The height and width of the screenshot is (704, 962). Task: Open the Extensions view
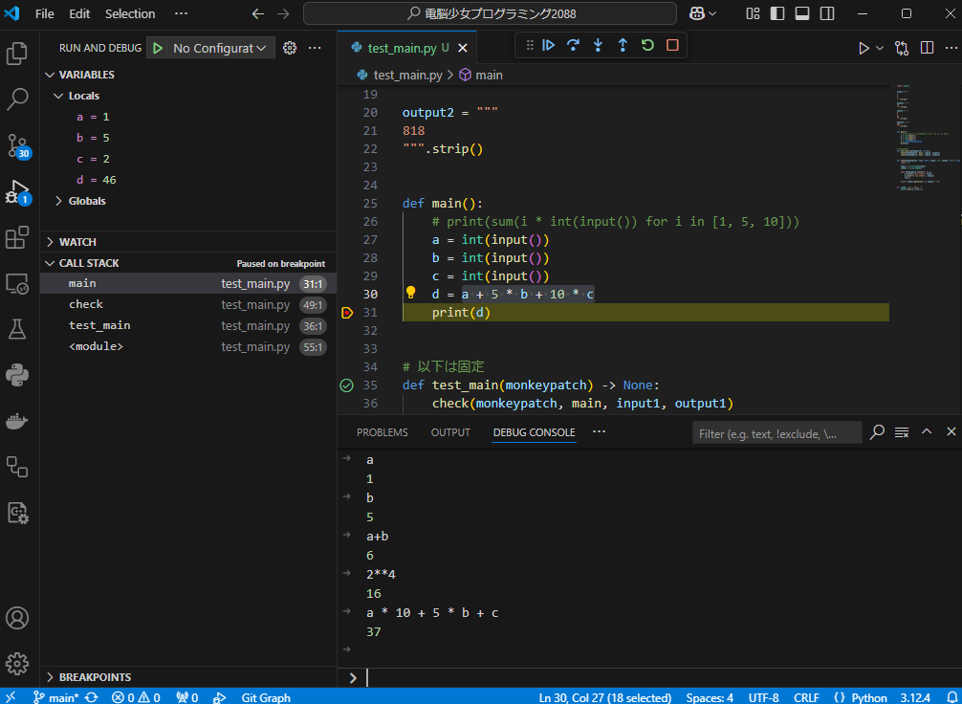point(17,237)
